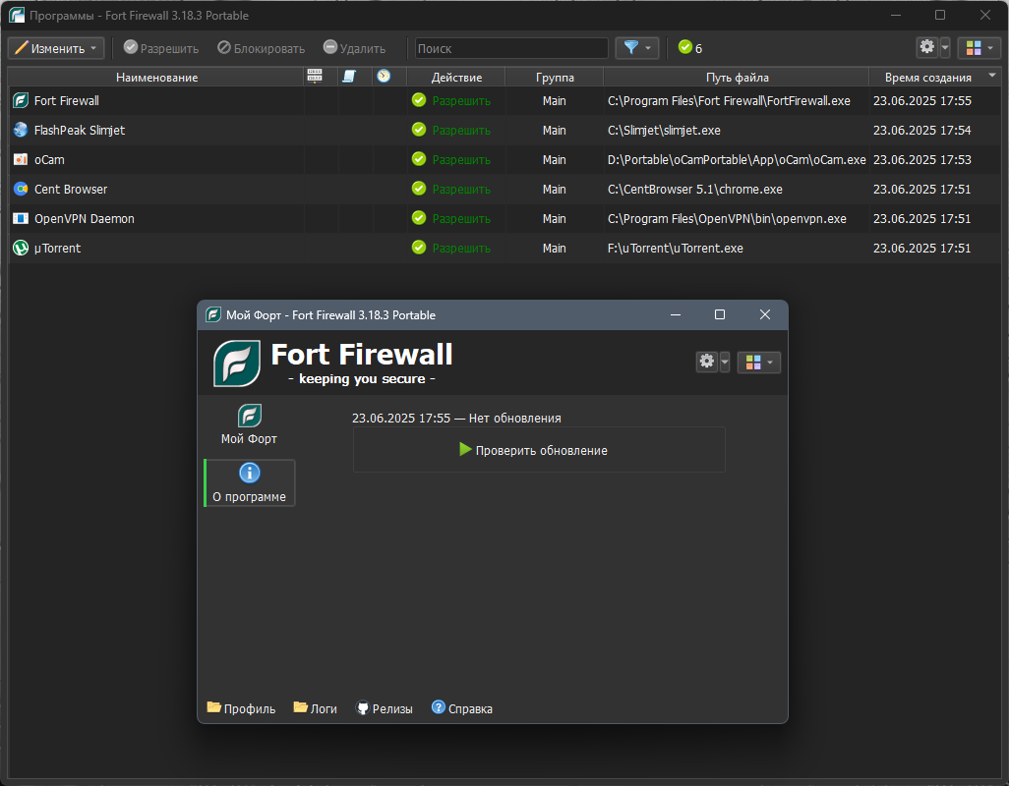The image size is (1009, 786).
Task: Sort by Путь файла column header
Action: (x=737, y=77)
